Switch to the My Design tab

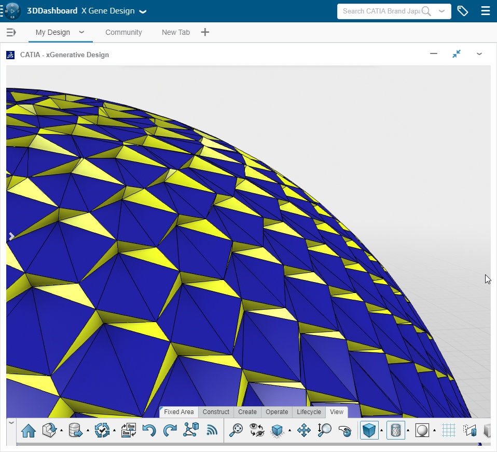pos(52,32)
